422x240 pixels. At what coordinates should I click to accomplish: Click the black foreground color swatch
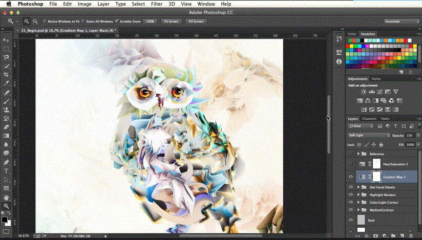click(4, 220)
